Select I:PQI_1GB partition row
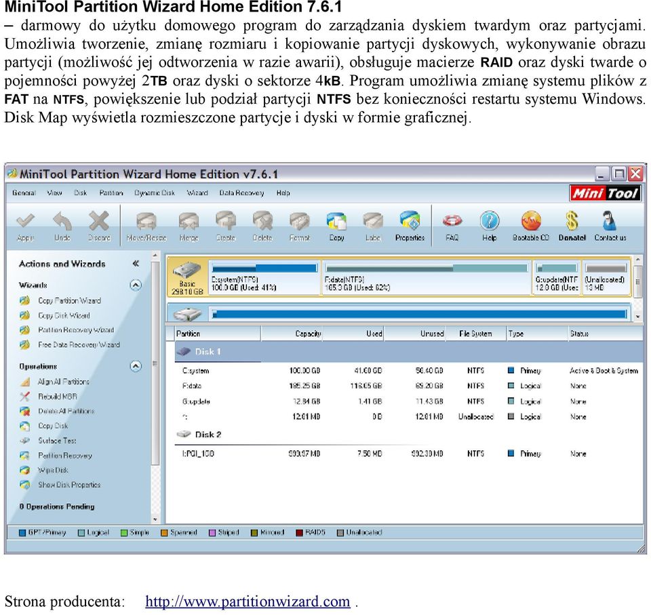This screenshot has height=615, width=651. click(408, 454)
